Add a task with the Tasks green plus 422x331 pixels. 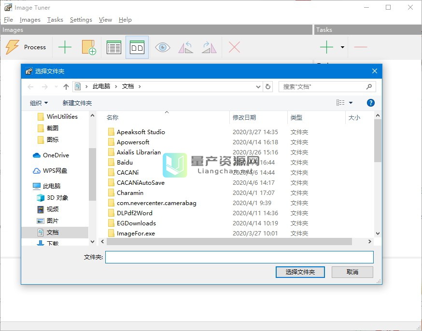[x=326, y=47]
